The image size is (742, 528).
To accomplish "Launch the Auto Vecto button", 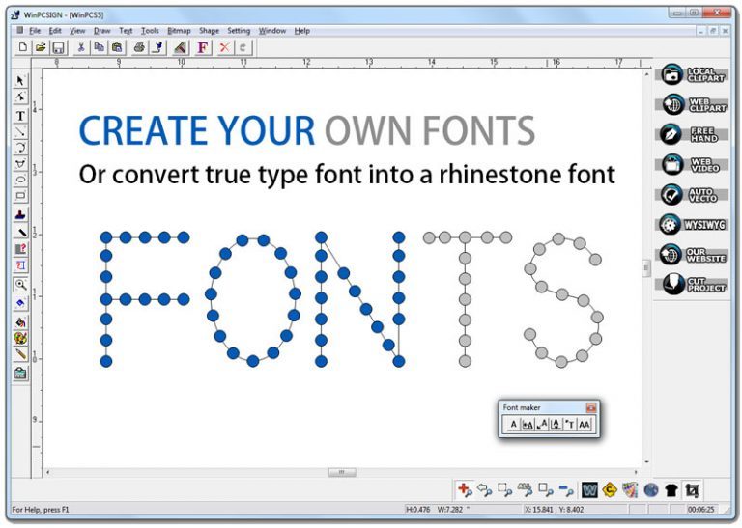I will (692, 194).
